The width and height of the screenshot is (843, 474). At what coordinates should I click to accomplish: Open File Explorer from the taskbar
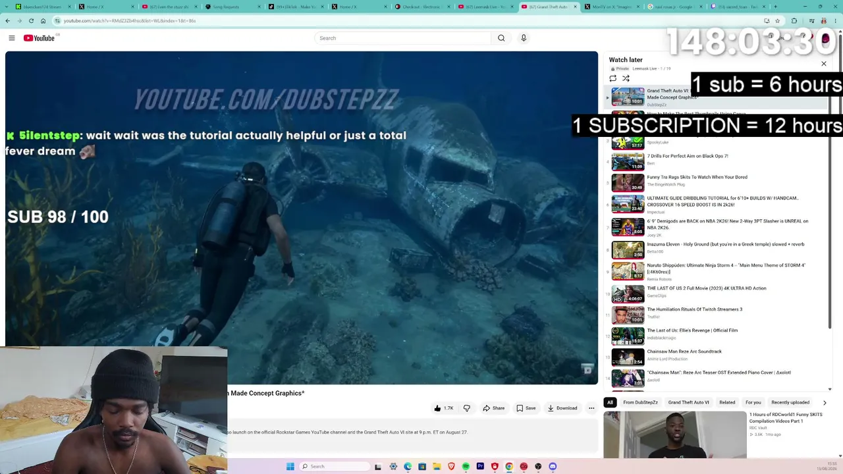click(x=437, y=466)
